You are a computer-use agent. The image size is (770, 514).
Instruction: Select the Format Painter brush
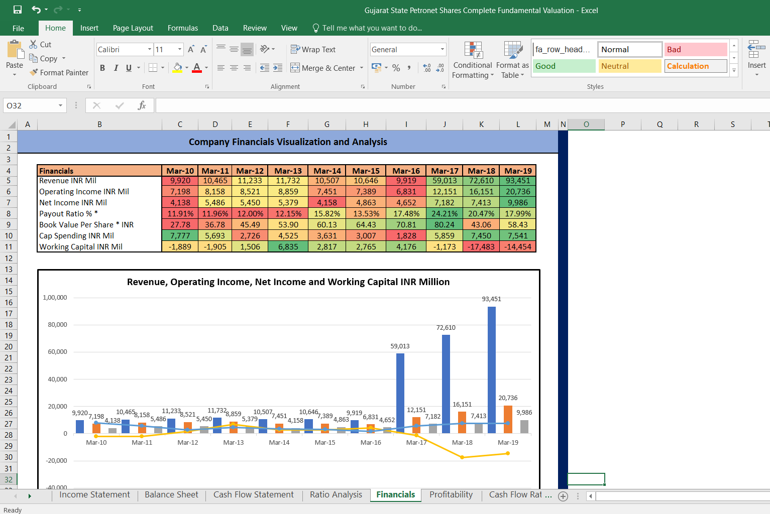34,72
